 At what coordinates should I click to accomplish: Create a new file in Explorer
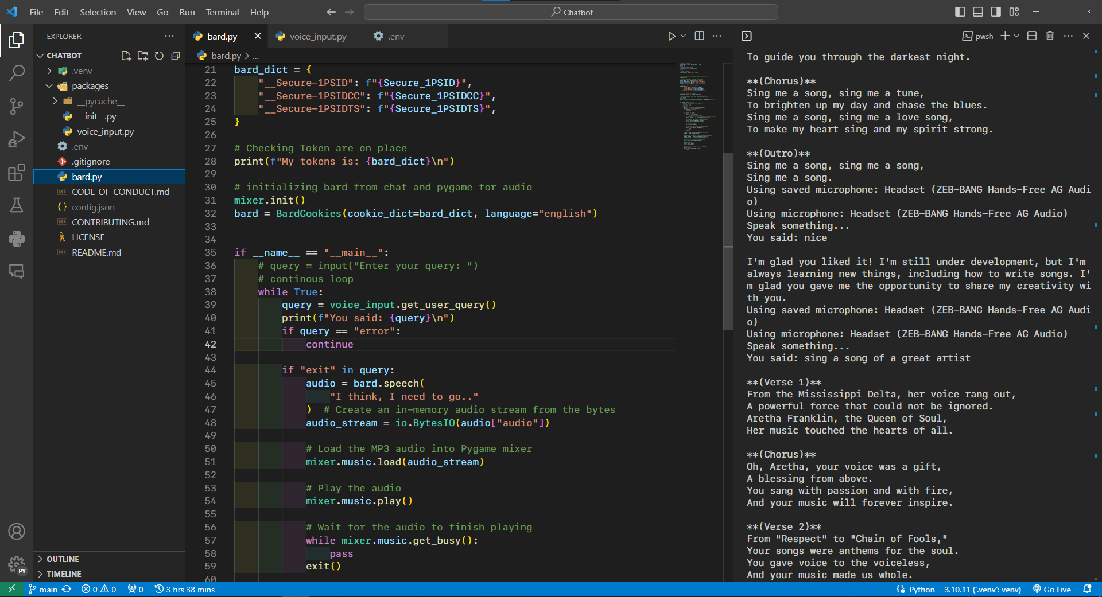[126, 56]
